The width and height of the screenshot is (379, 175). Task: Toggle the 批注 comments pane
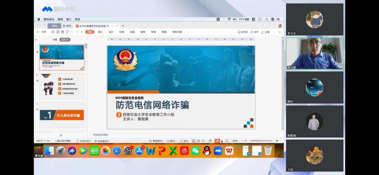click(184, 141)
